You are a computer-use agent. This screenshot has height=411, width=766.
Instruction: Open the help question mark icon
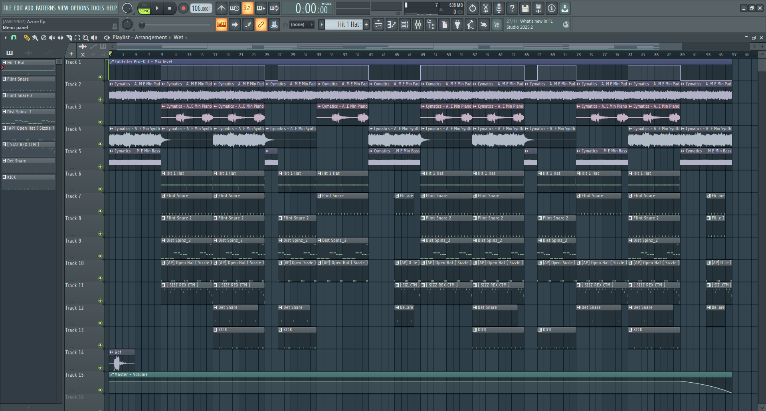point(512,8)
